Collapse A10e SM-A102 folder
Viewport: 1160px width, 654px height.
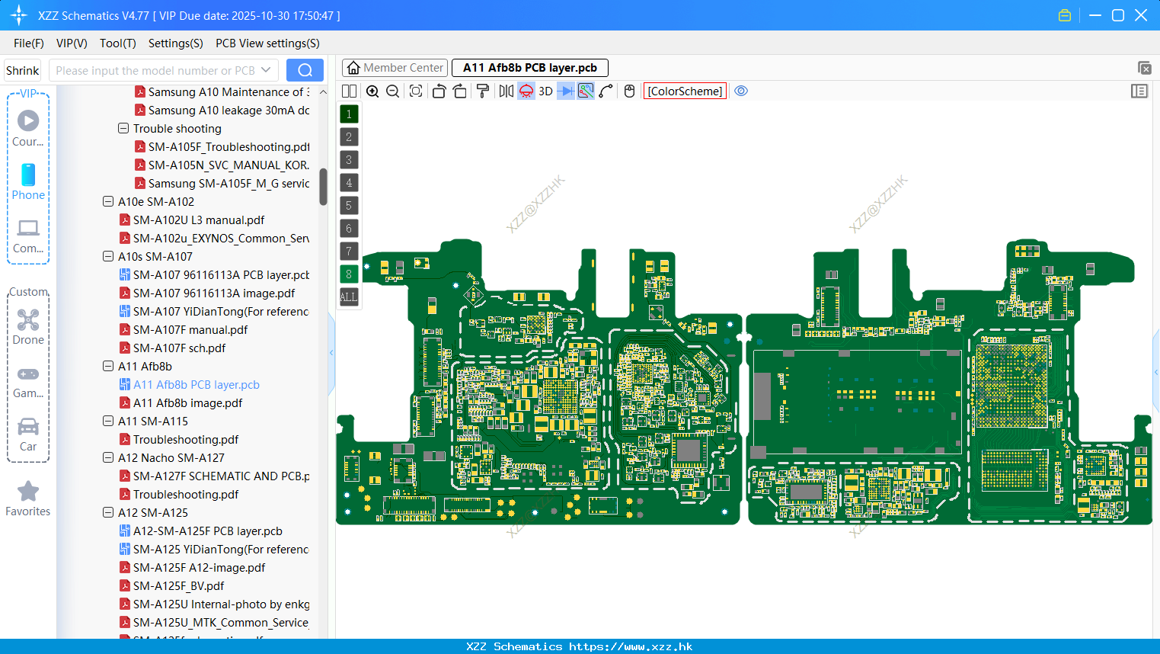pos(108,201)
